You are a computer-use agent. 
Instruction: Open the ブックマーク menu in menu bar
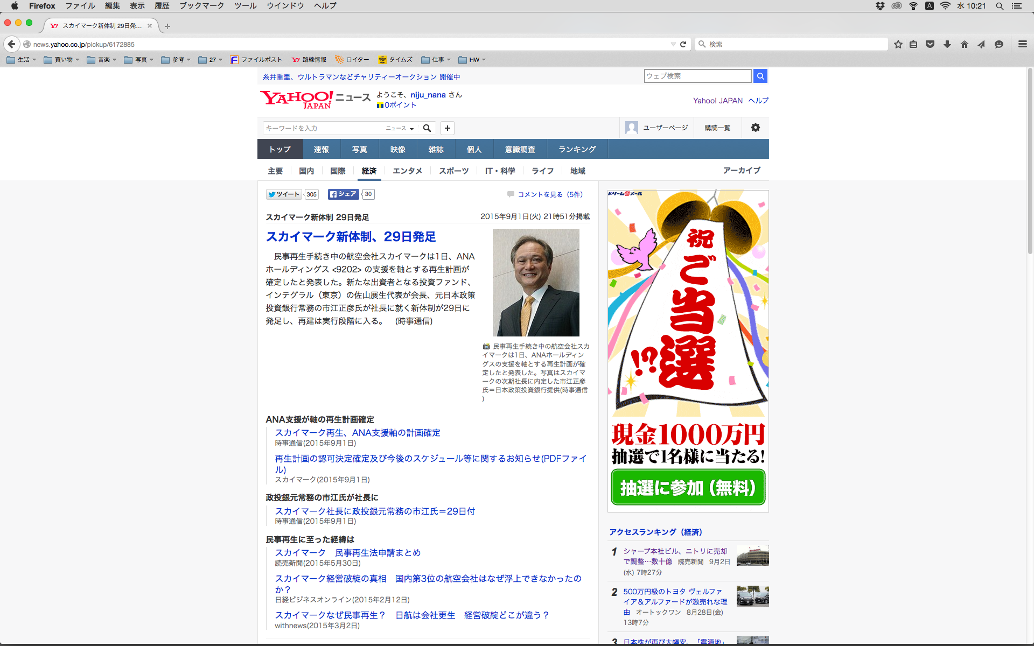201,6
